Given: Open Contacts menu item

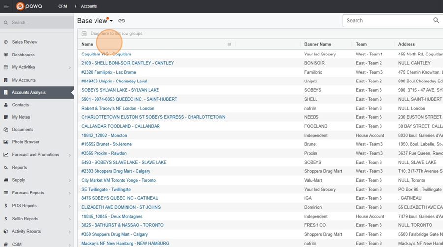Looking at the screenshot, I should (x=20, y=105).
